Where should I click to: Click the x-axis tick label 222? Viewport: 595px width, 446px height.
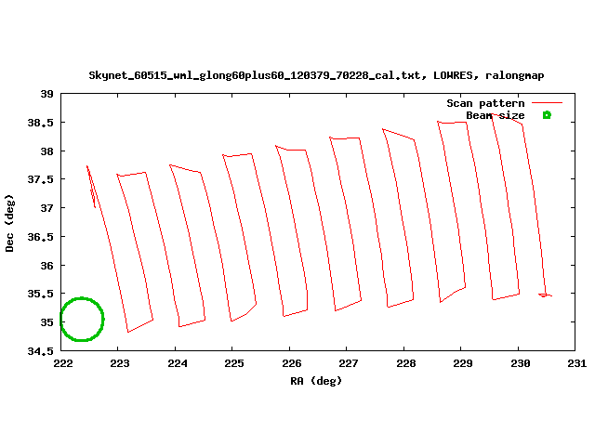coord(63,363)
